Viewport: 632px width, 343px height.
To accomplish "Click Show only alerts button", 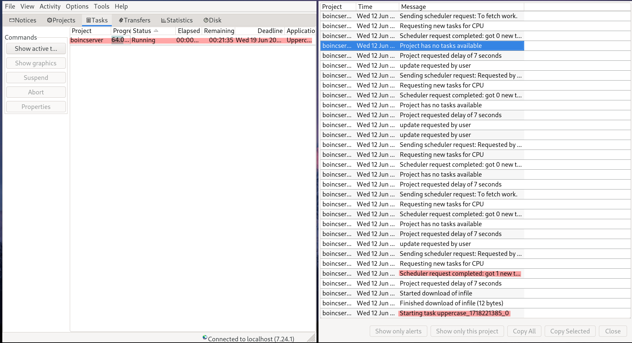I will (398, 331).
